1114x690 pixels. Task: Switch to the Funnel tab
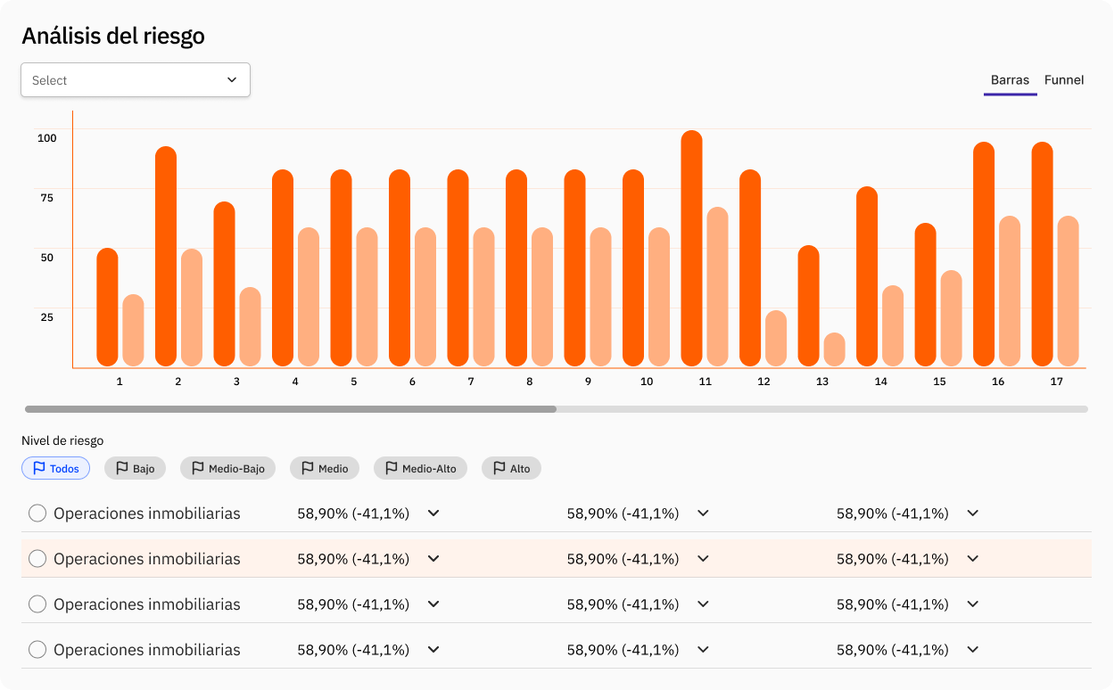(x=1064, y=80)
